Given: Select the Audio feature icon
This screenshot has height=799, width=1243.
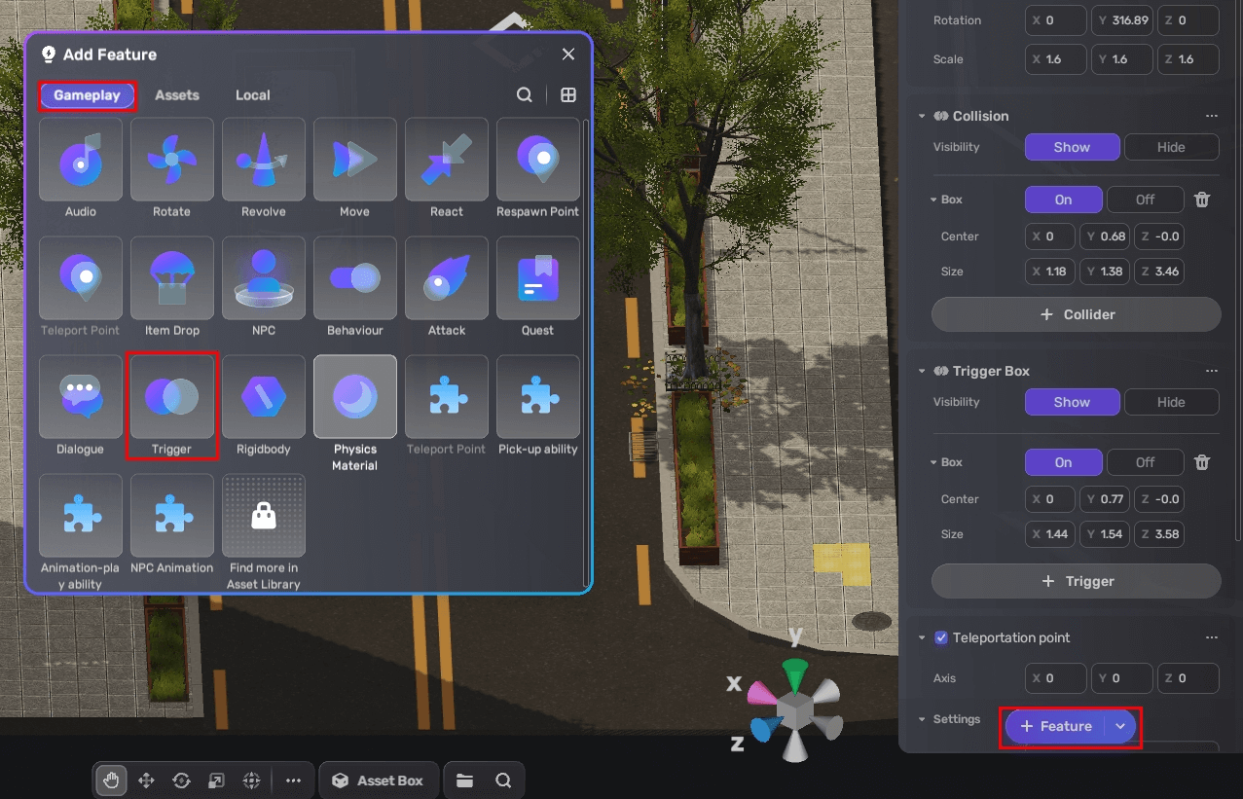Looking at the screenshot, I should coord(81,160).
